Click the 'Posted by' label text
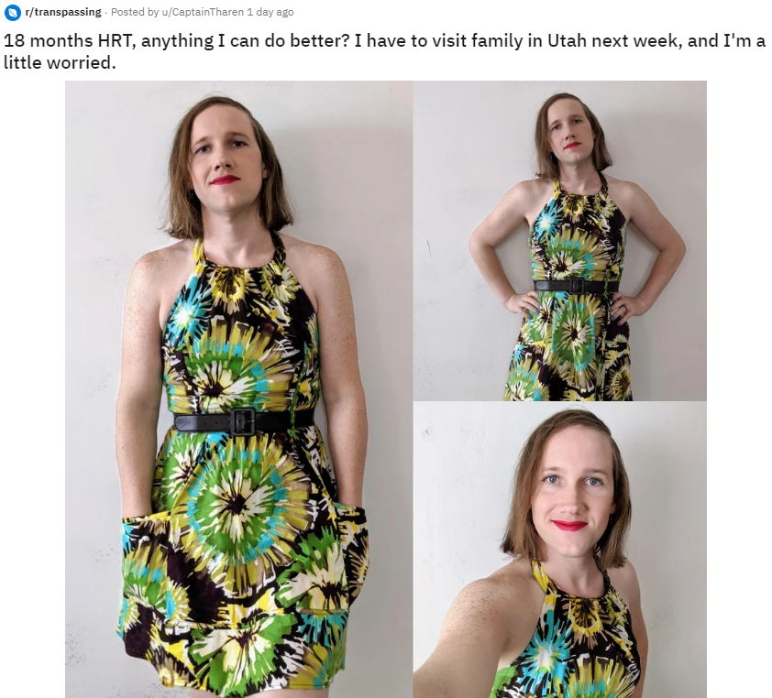This screenshot has height=698, width=772. click(135, 12)
